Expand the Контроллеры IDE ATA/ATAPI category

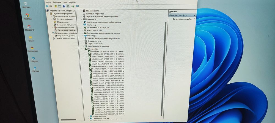pyautogui.click(x=82, y=28)
